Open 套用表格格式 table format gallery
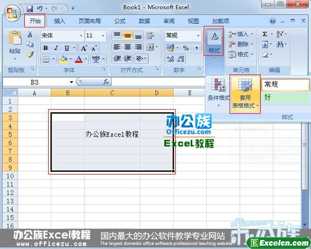This screenshot has height=249, width=311. [245, 94]
